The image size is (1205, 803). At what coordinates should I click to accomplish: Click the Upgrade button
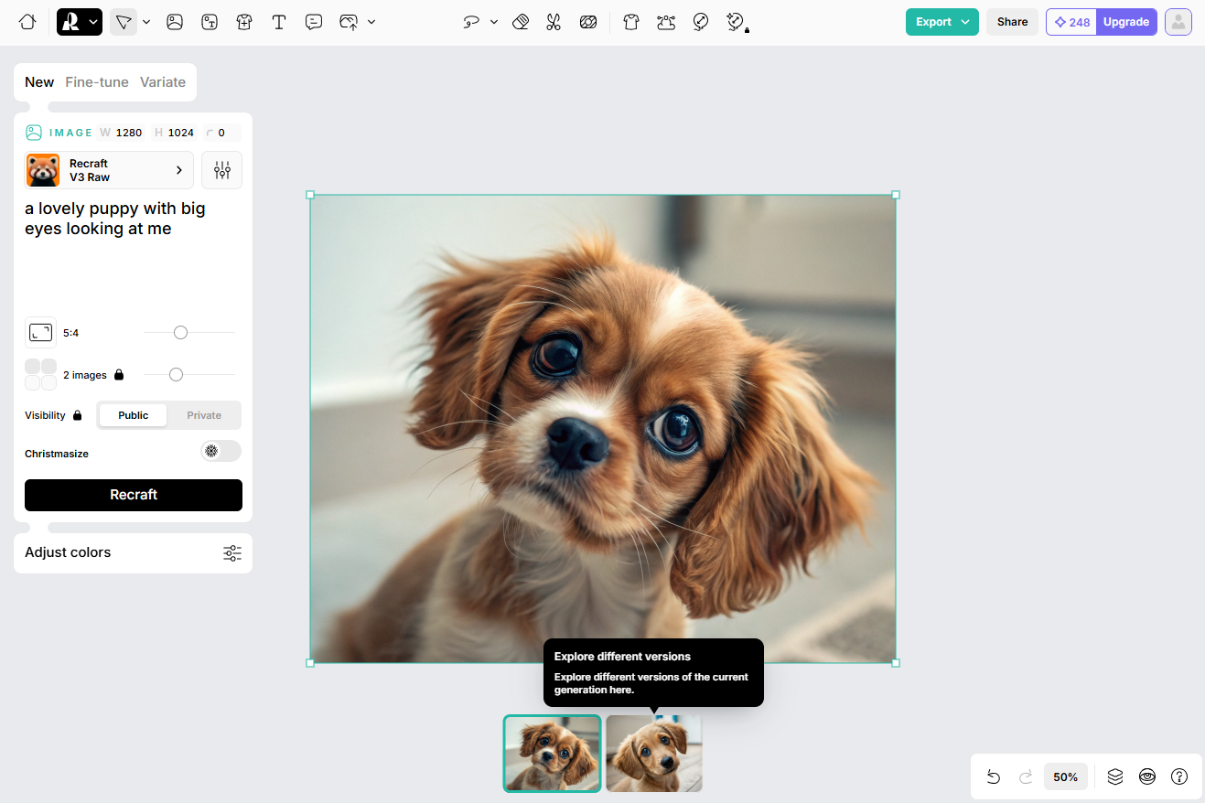1126,22
